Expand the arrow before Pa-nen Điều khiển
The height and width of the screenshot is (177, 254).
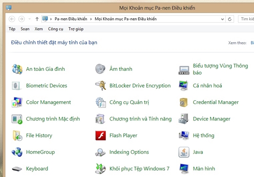[51, 19]
